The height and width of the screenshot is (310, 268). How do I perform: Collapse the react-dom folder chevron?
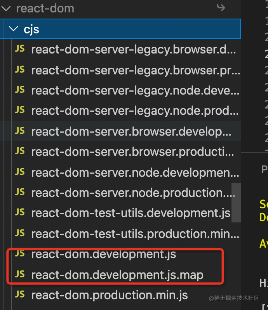[6, 9]
